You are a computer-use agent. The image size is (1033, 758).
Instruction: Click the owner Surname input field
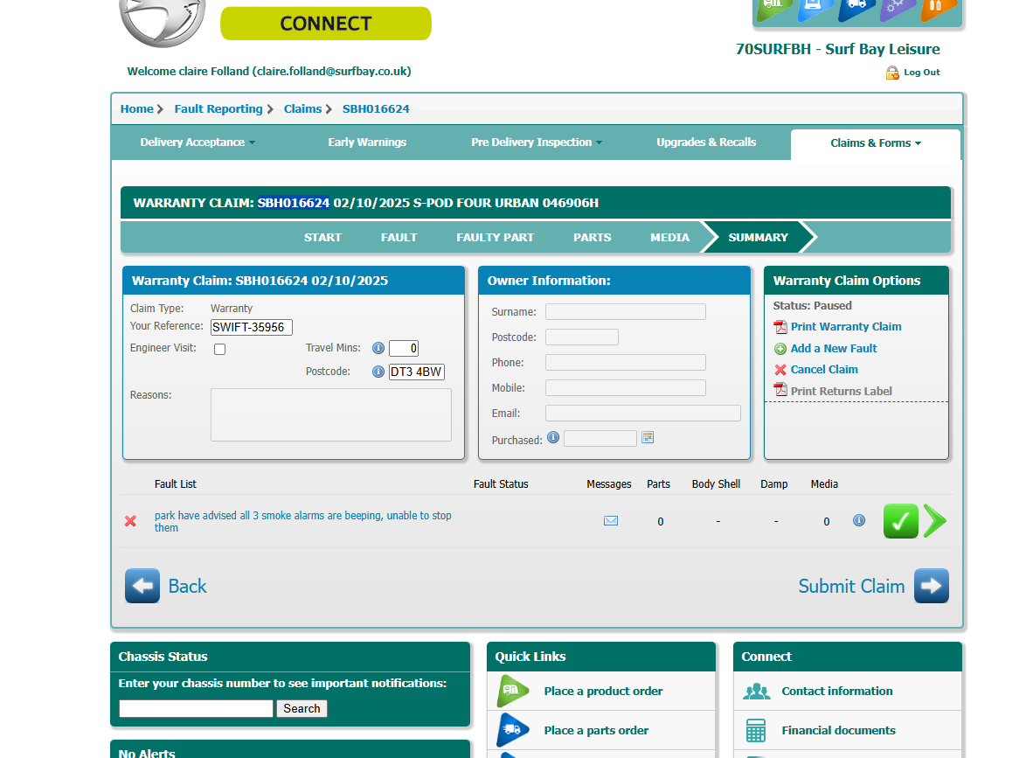coord(626,312)
